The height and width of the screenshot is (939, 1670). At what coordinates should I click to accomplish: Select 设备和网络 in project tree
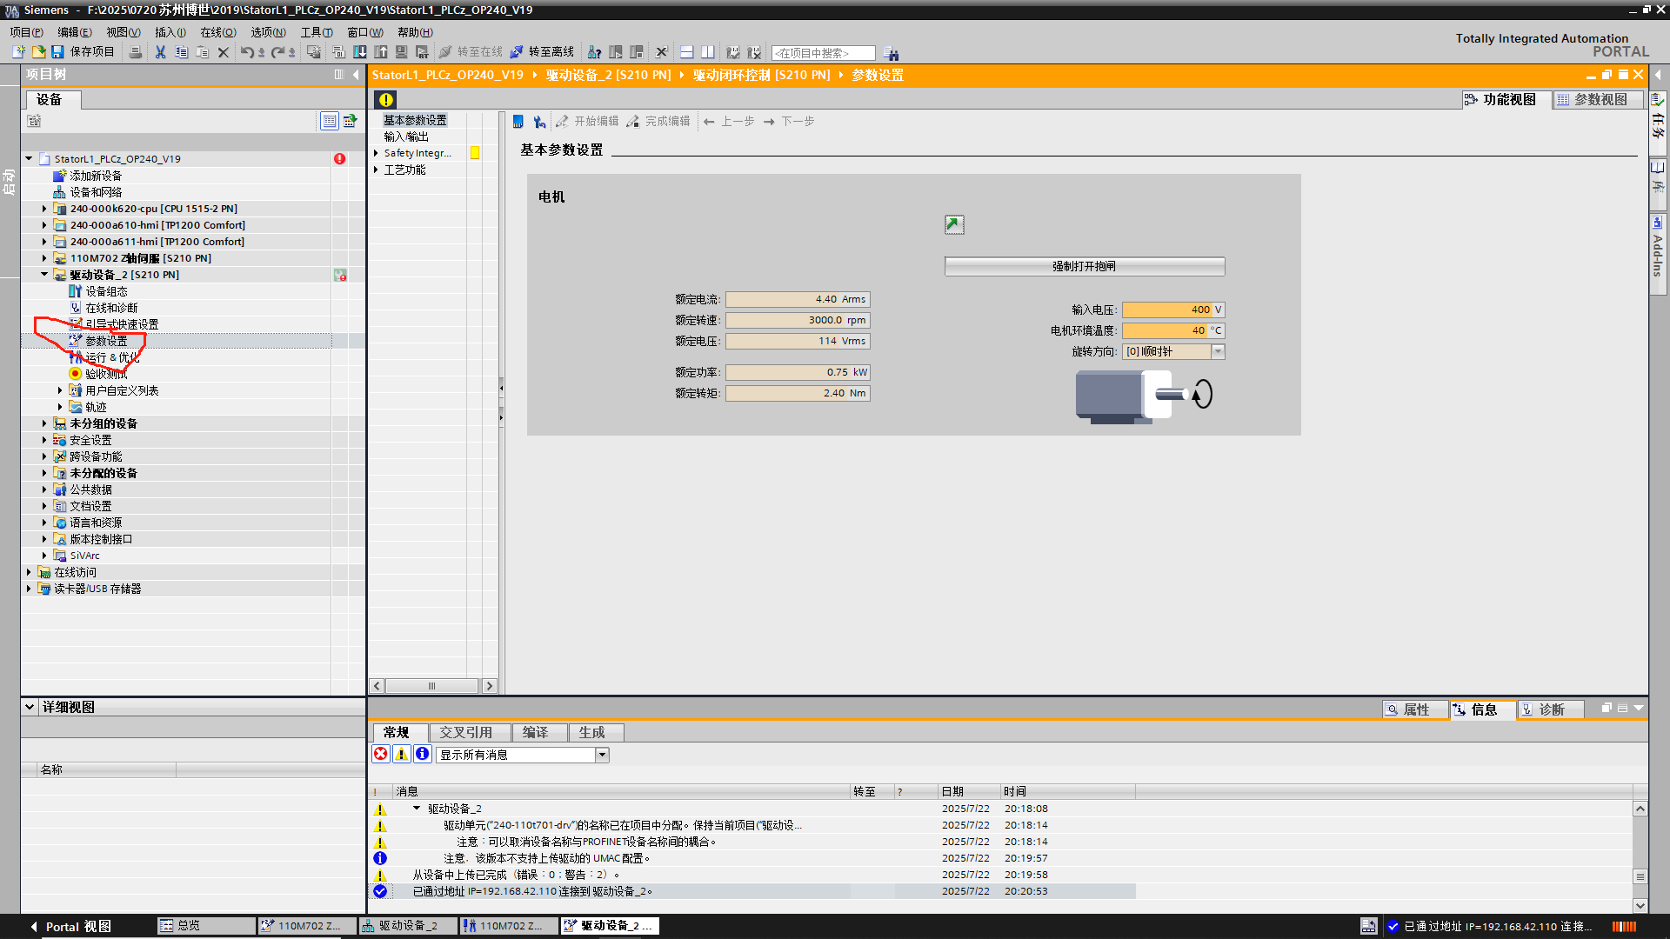pyautogui.click(x=96, y=192)
